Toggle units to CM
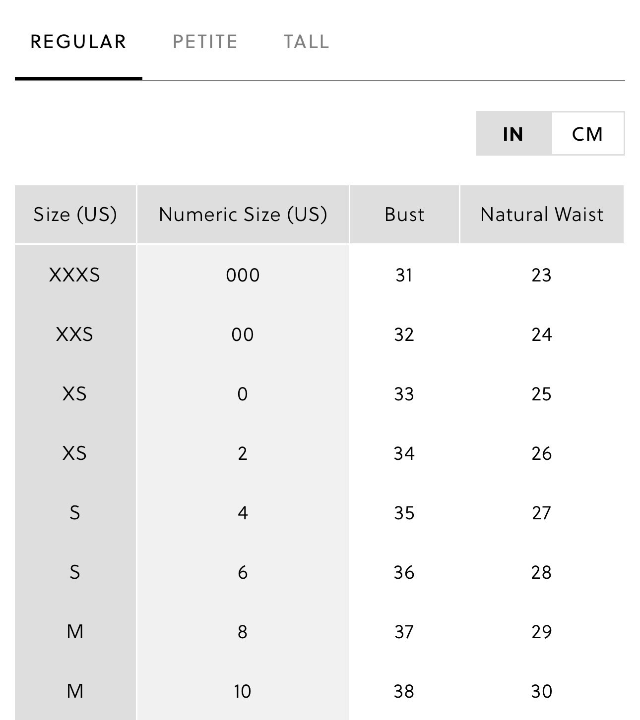Viewport: 640px width, 720px height. (x=587, y=134)
